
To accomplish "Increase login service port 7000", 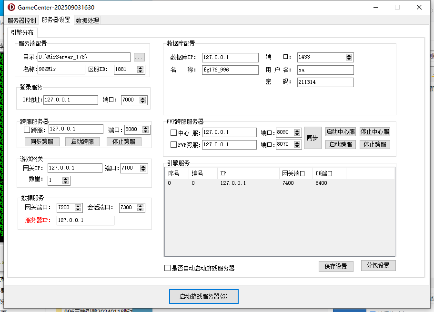I will [x=142, y=98].
